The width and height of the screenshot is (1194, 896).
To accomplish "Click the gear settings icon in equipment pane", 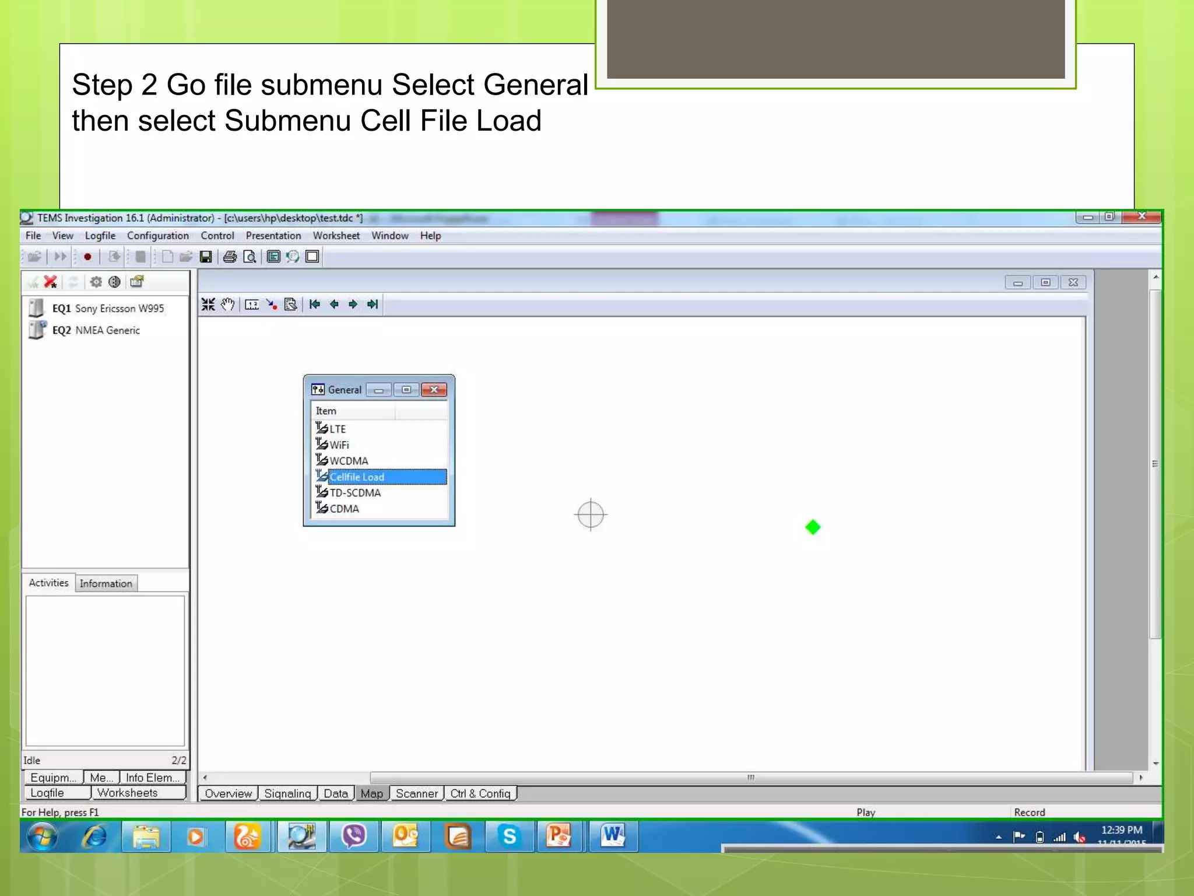I will pyautogui.click(x=96, y=282).
